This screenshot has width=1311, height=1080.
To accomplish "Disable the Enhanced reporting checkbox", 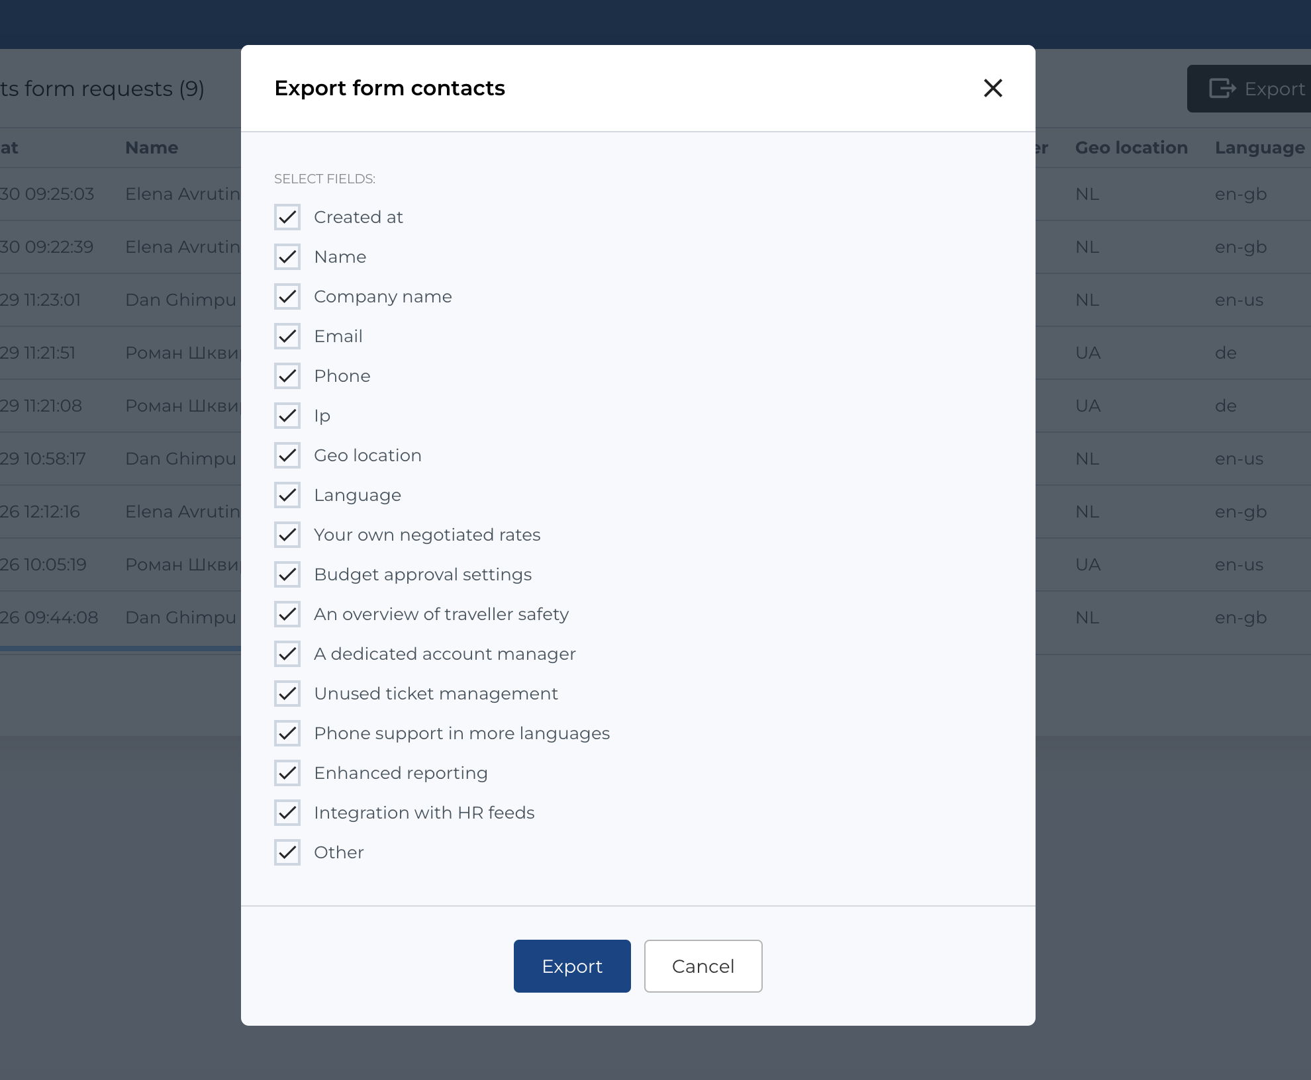I will point(287,773).
